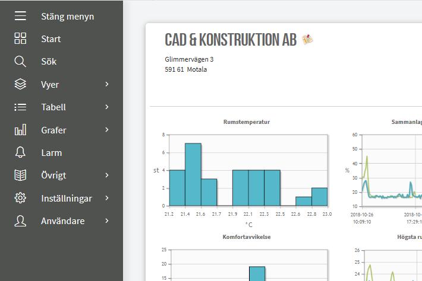Viewport: 422px width, 281px height.
Task: Open the Start menu item
Action: point(51,39)
